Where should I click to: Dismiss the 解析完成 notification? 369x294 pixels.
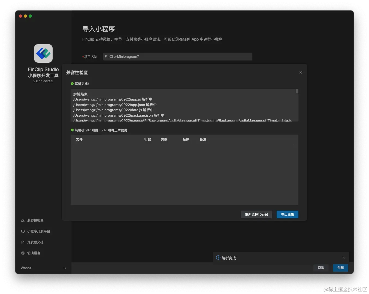click(344, 257)
